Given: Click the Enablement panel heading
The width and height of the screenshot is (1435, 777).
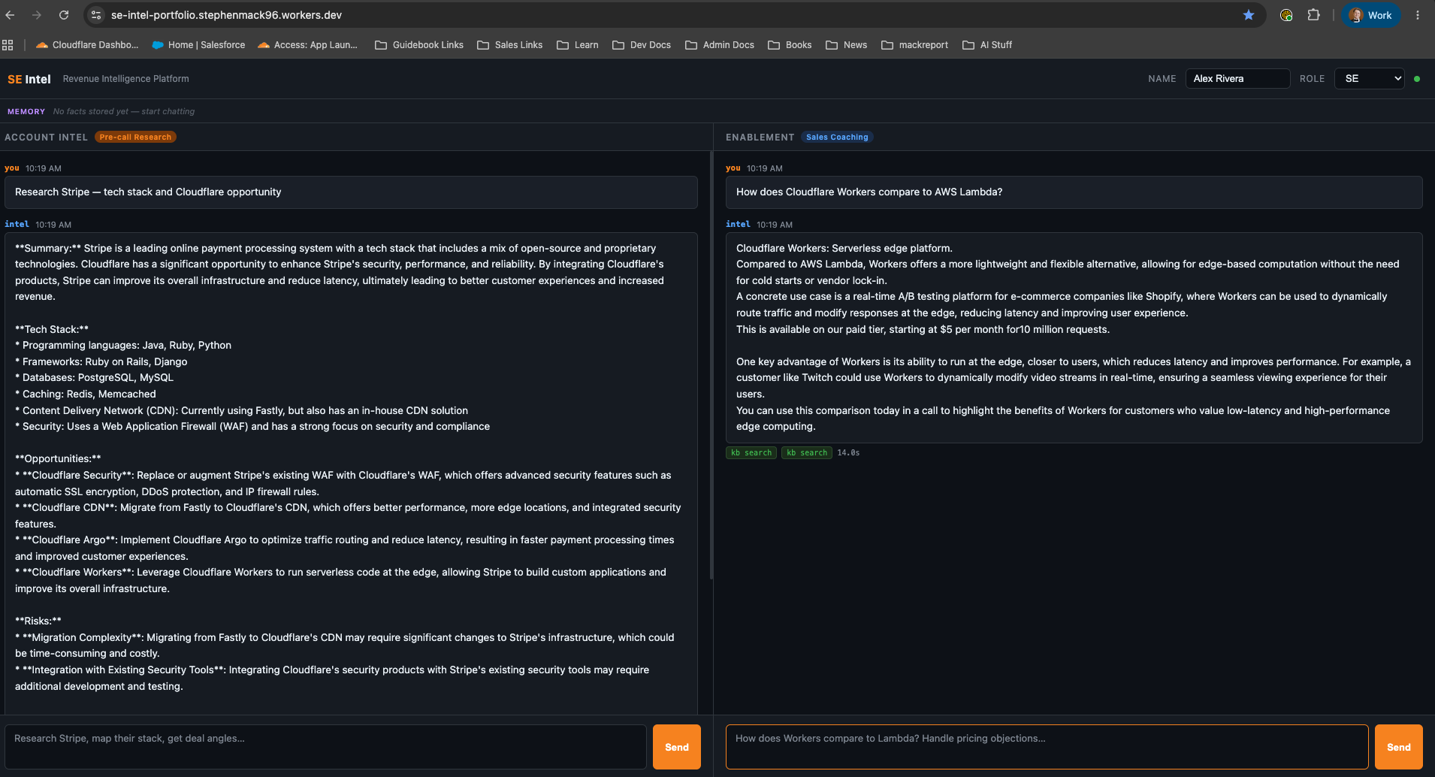Looking at the screenshot, I should 760,137.
